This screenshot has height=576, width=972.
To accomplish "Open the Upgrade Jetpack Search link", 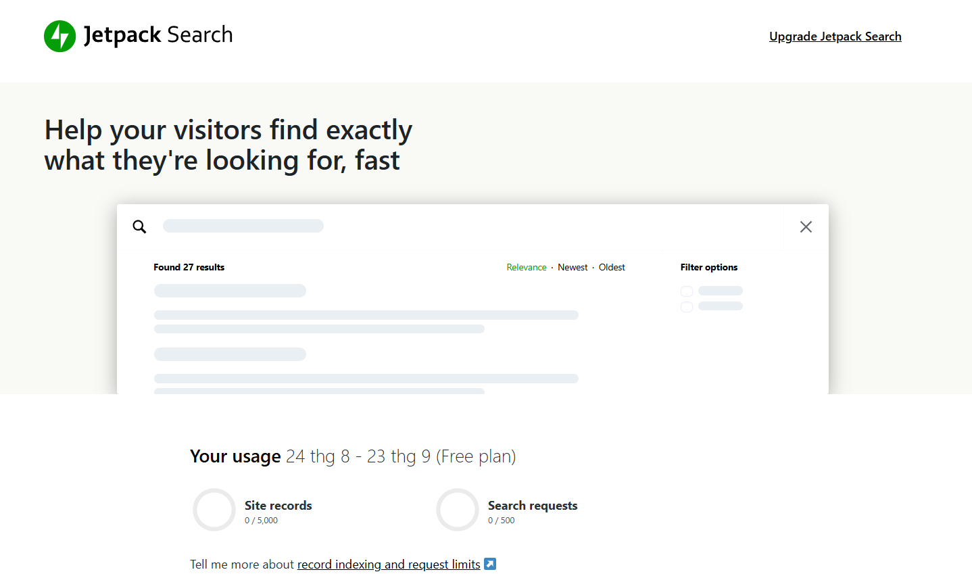I will tap(835, 37).
